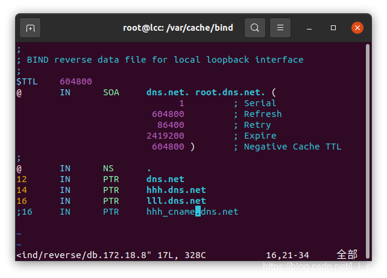Click the ; Expire comment

pos(255,136)
